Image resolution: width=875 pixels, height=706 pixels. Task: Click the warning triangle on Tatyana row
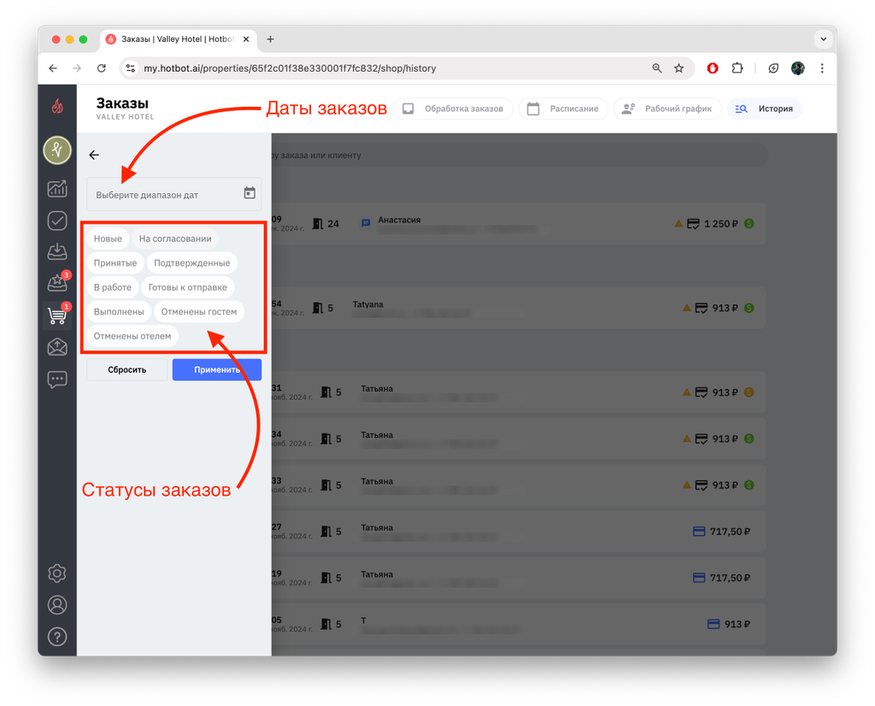point(686,308)
